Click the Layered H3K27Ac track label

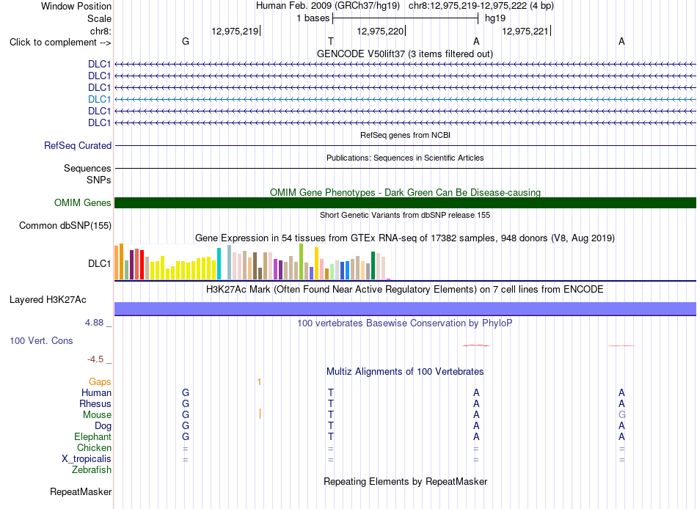pos(48,300)
